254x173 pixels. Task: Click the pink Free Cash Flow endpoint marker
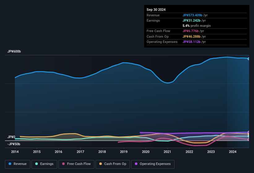(x=249, y=140)
